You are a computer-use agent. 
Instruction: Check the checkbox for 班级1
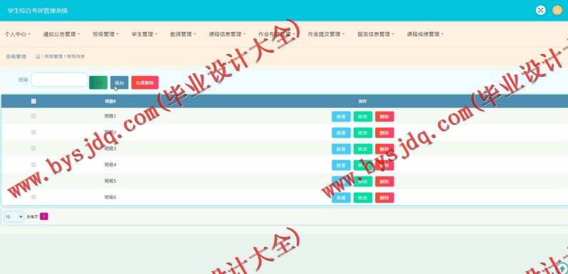click(x=34, y=116)
